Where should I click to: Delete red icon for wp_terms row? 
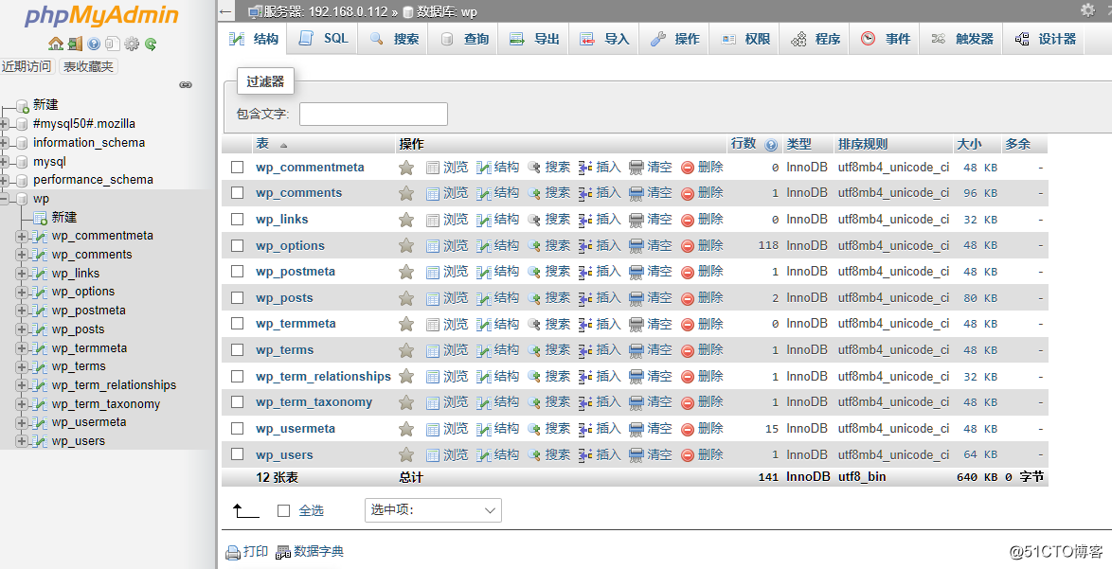pyautogui.click(x=688, y=350)
